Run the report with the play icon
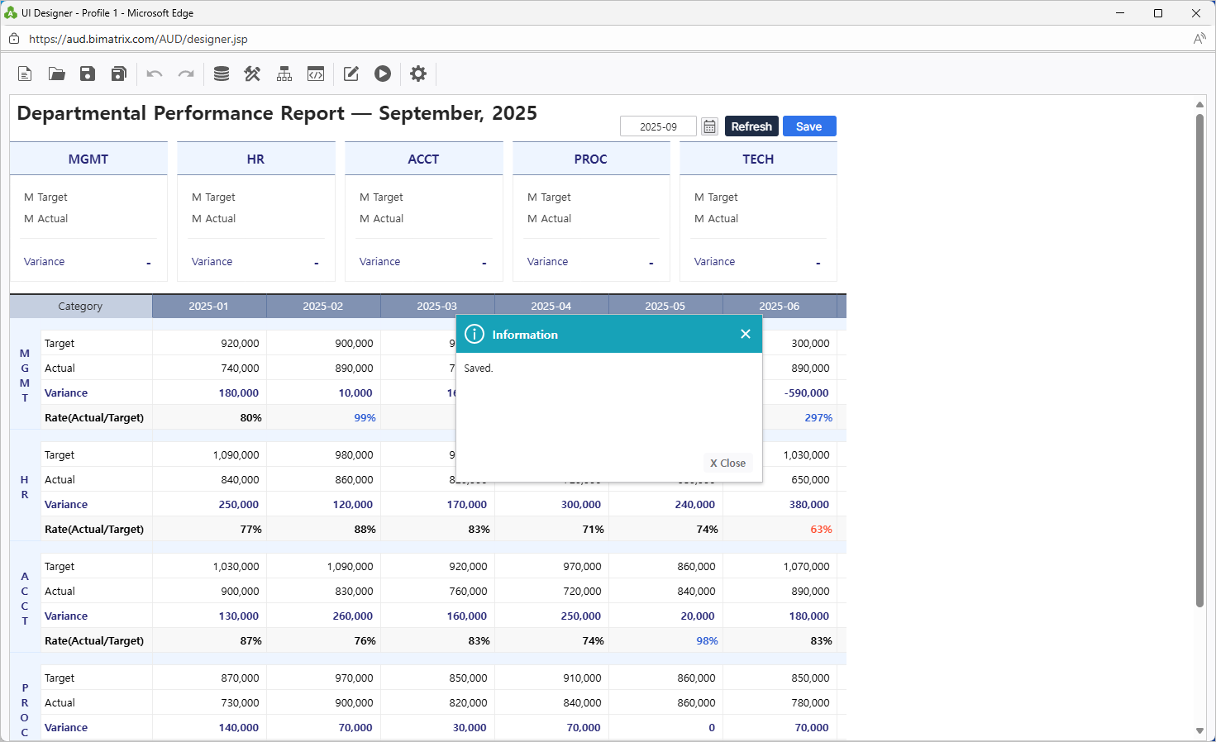 [x=382, y=74]
